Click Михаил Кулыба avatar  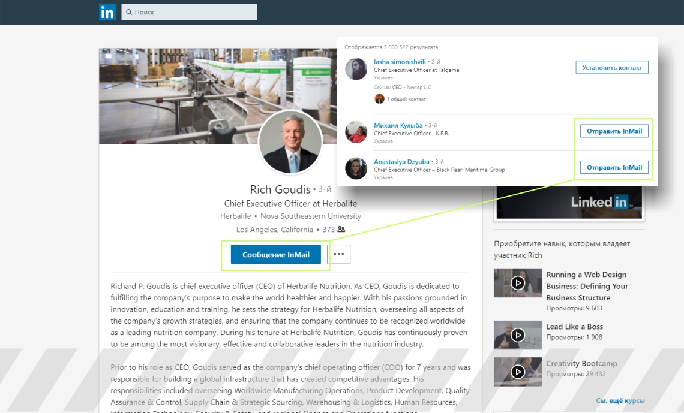tap(356, 132)
